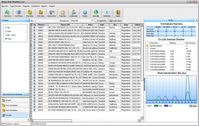Select the Alıcı radio button
The height and width of the screenshot is (126, 199).
(x=6, y=28)
